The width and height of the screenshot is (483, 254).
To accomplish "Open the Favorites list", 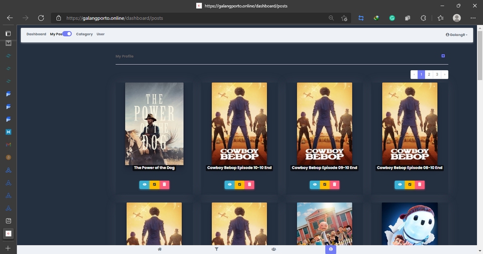I will tap(441, 18).
